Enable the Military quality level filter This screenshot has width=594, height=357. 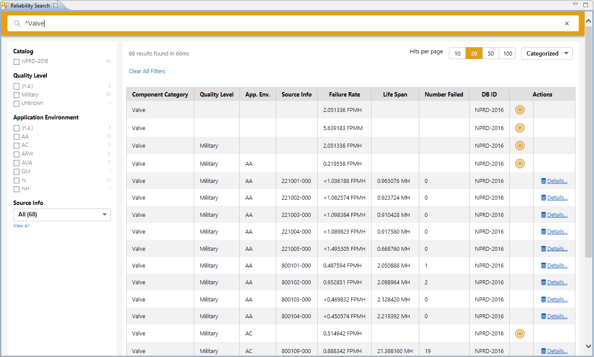pyautogui.click(x=16, y=95)
